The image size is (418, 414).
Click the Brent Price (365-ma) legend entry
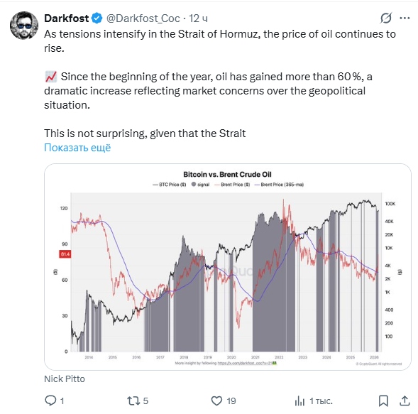click(x=280, y=185)
